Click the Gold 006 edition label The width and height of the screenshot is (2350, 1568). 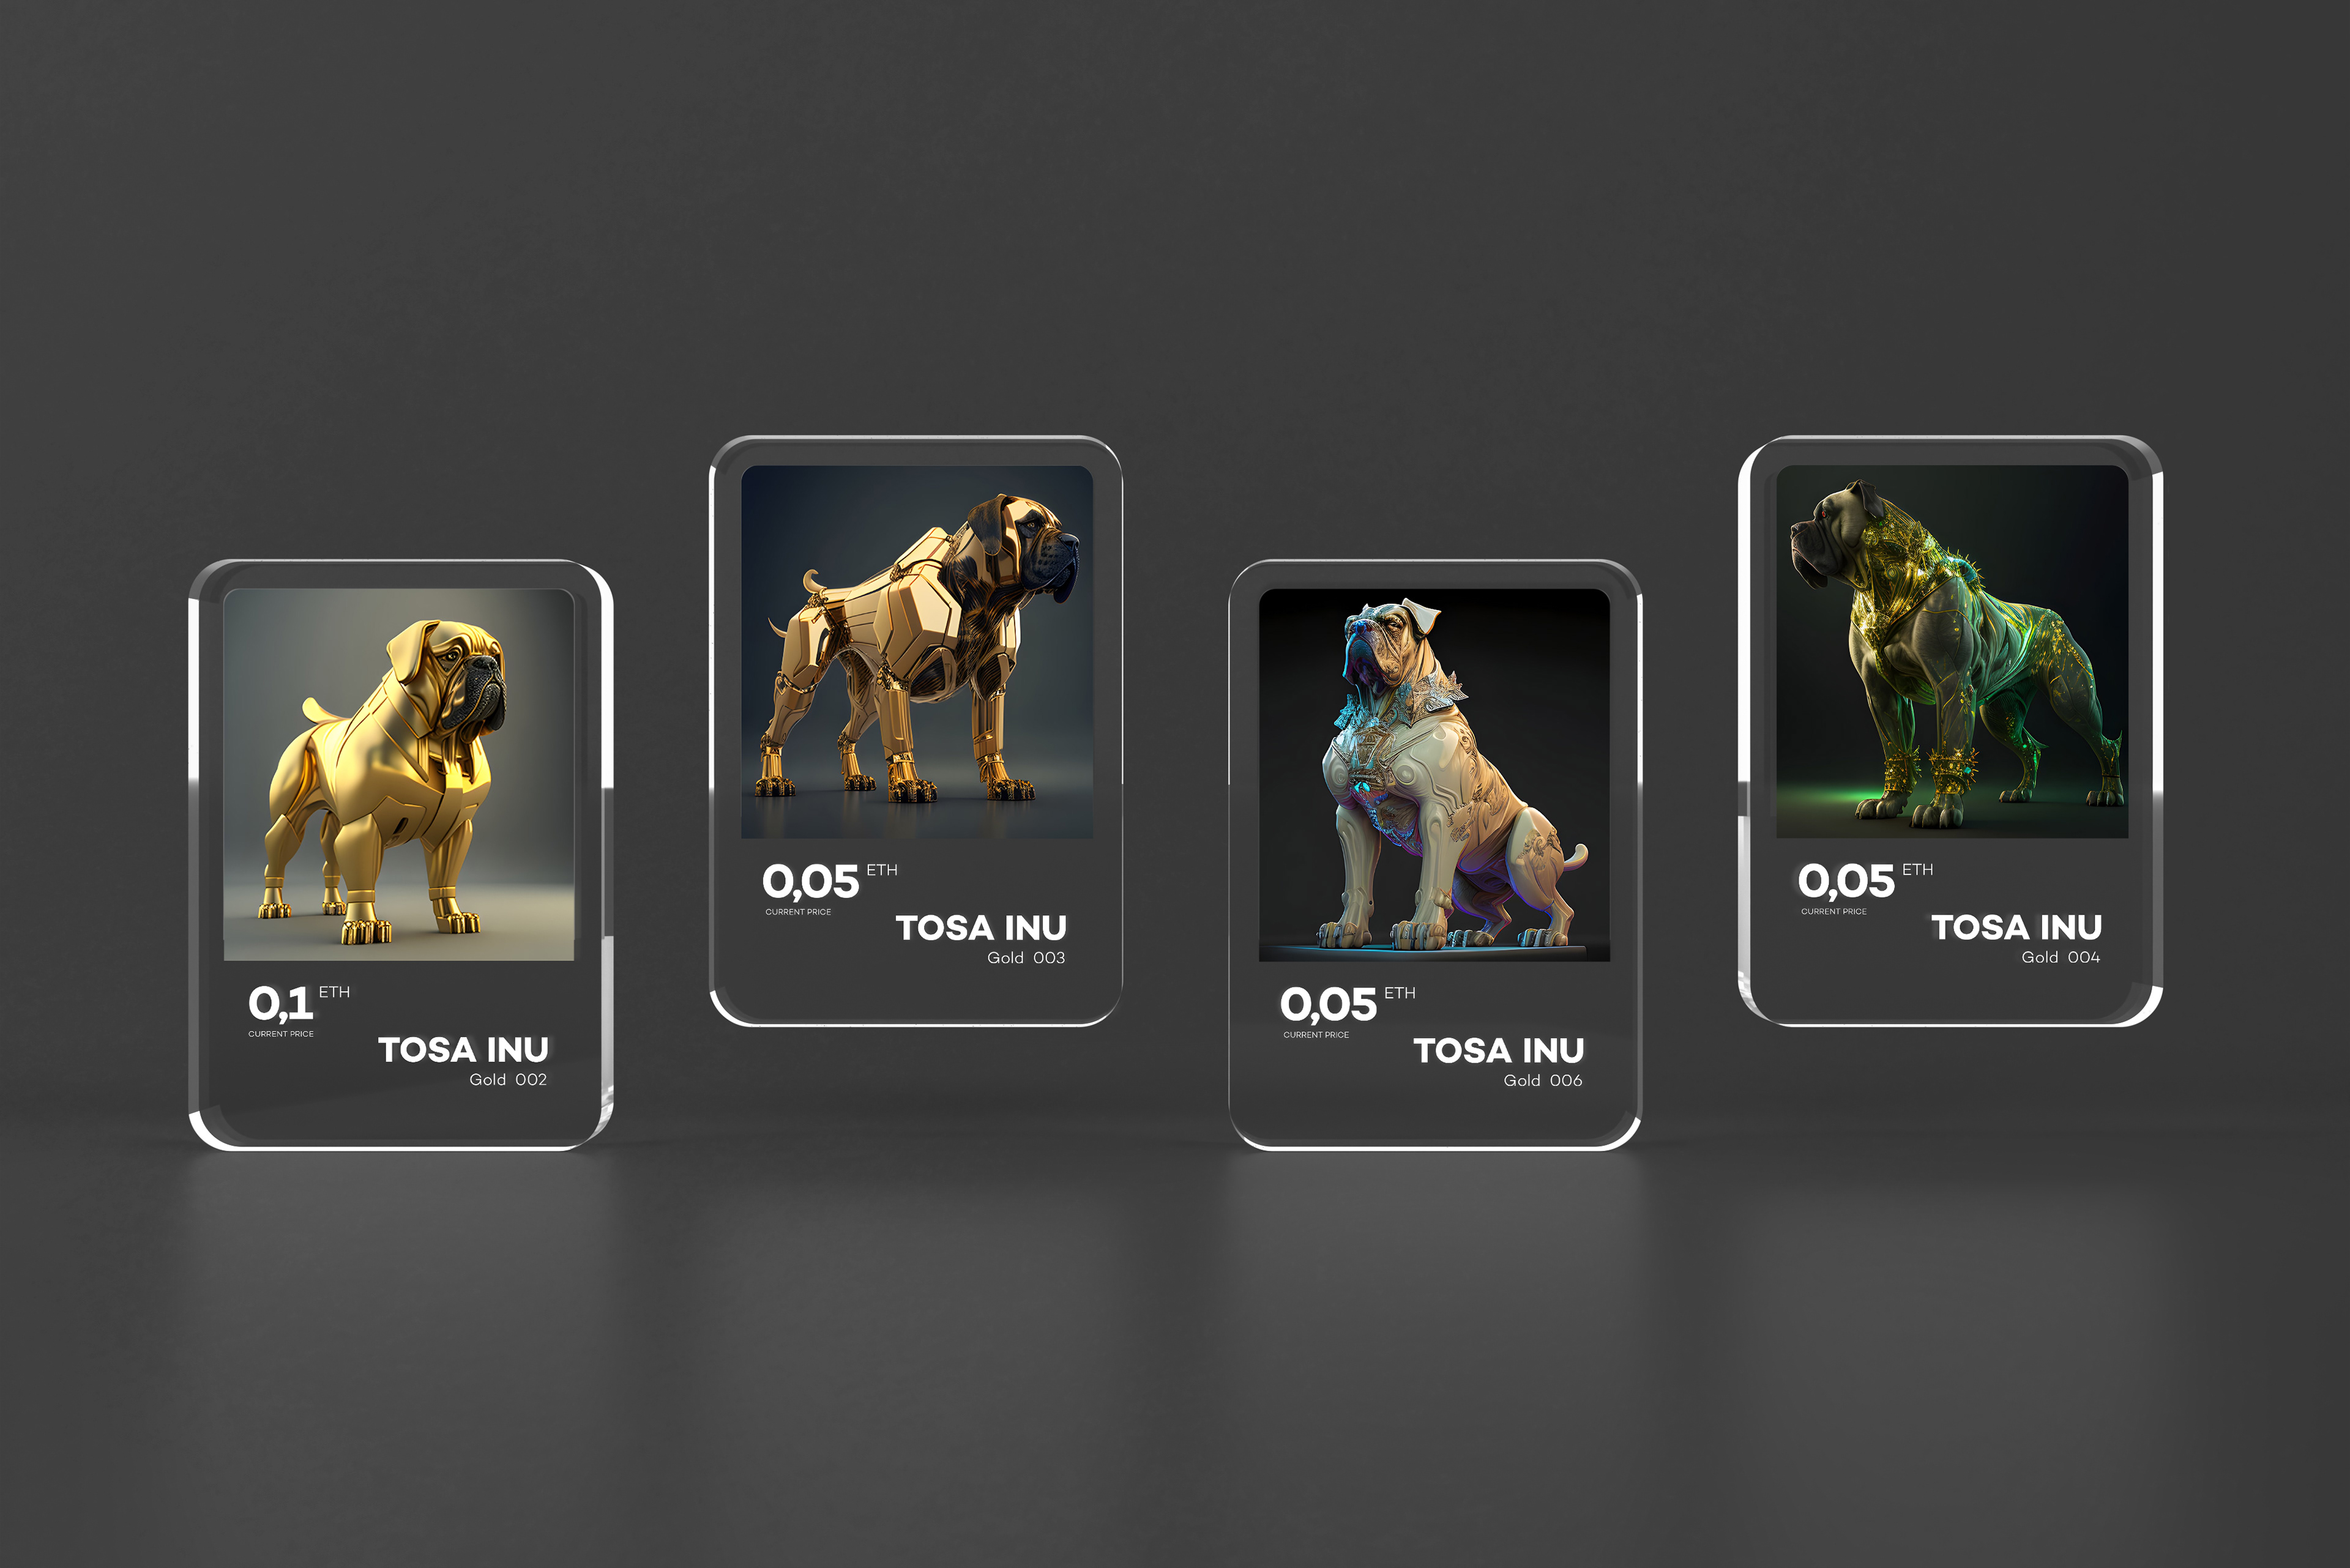pyautogui.click(x=1543, y=1081)
